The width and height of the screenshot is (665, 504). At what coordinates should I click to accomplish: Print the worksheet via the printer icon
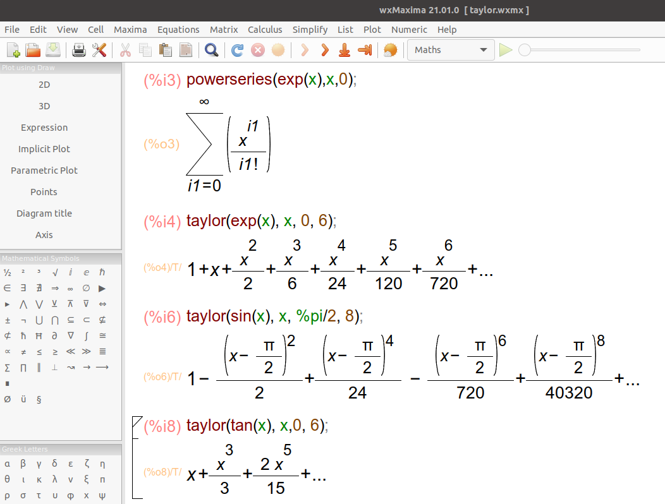[78, 50]
